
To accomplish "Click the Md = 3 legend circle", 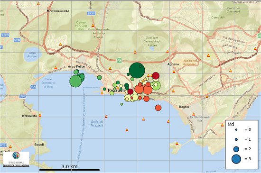I will (x=236, y=159).
